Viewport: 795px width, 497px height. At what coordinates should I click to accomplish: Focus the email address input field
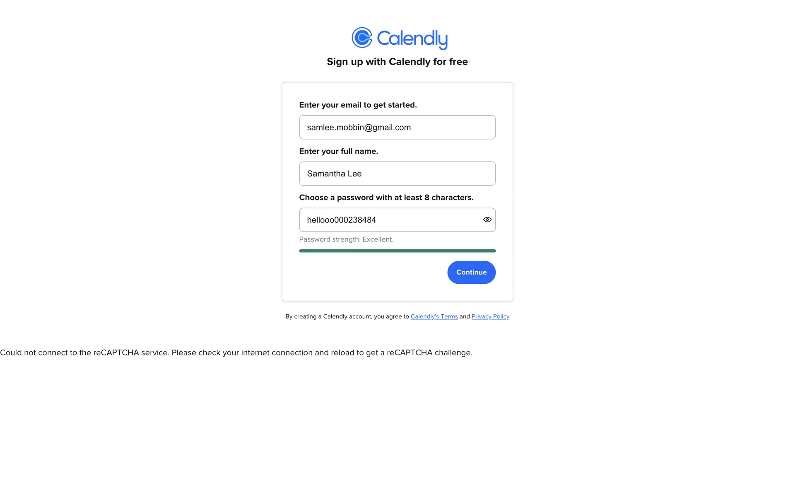397,128
